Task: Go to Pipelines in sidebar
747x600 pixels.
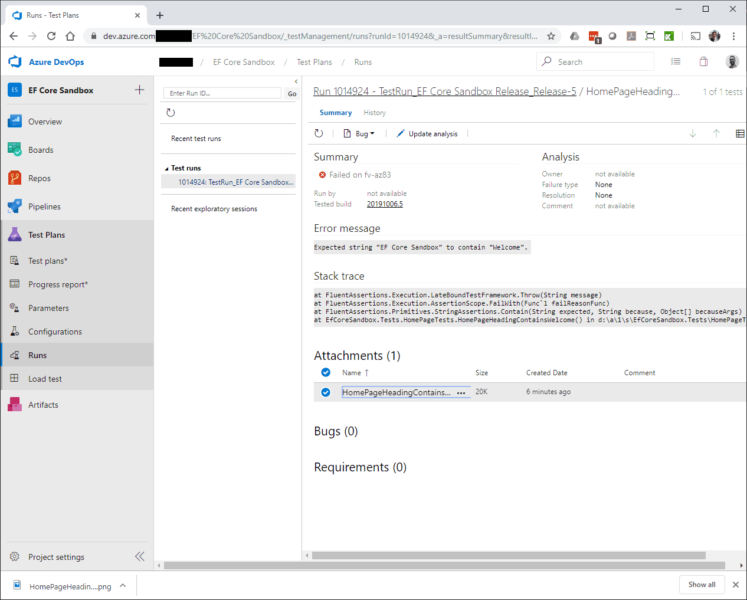Action: tap(44, 206)
